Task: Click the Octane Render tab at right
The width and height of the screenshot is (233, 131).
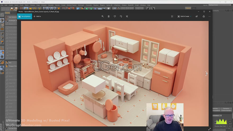Action: tap(226, 111)
